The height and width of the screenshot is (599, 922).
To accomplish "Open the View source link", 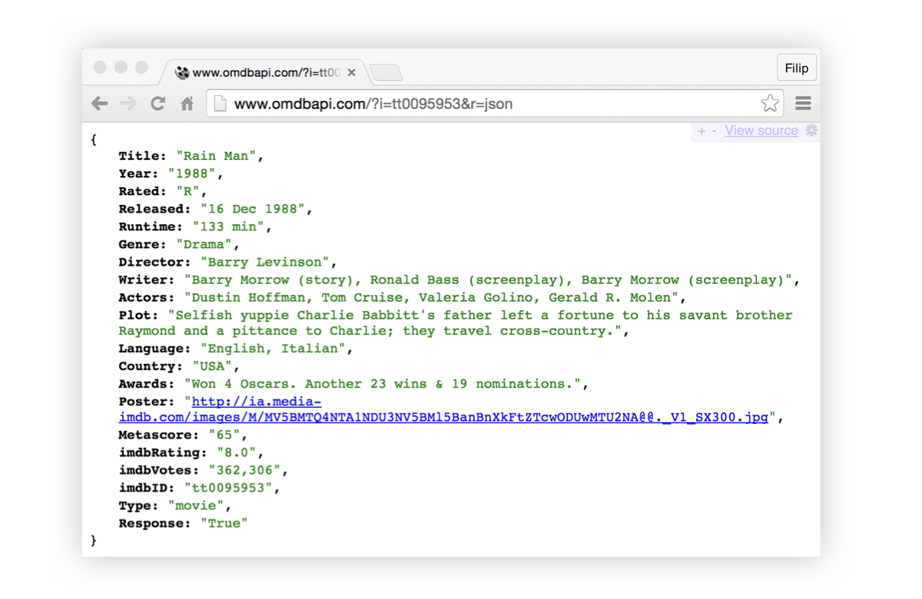I will (x=761, y=131).
